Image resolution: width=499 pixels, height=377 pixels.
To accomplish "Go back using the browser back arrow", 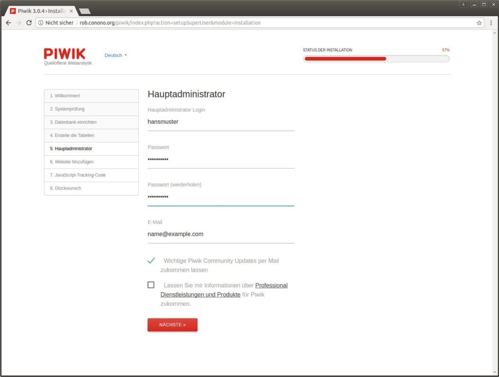I will coord(9,23).
